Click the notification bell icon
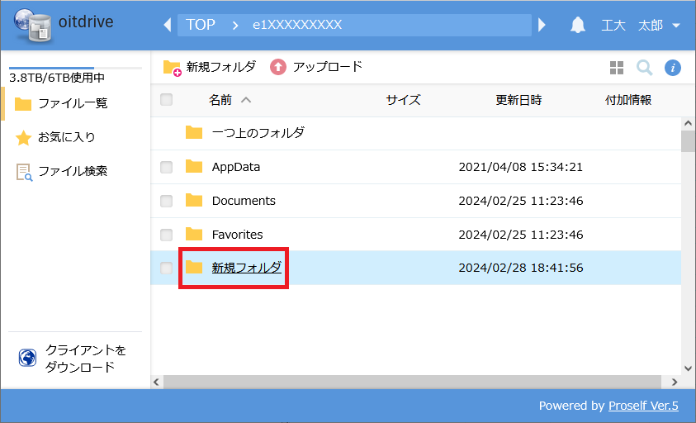The image size is (696, 423). (578, 25)
